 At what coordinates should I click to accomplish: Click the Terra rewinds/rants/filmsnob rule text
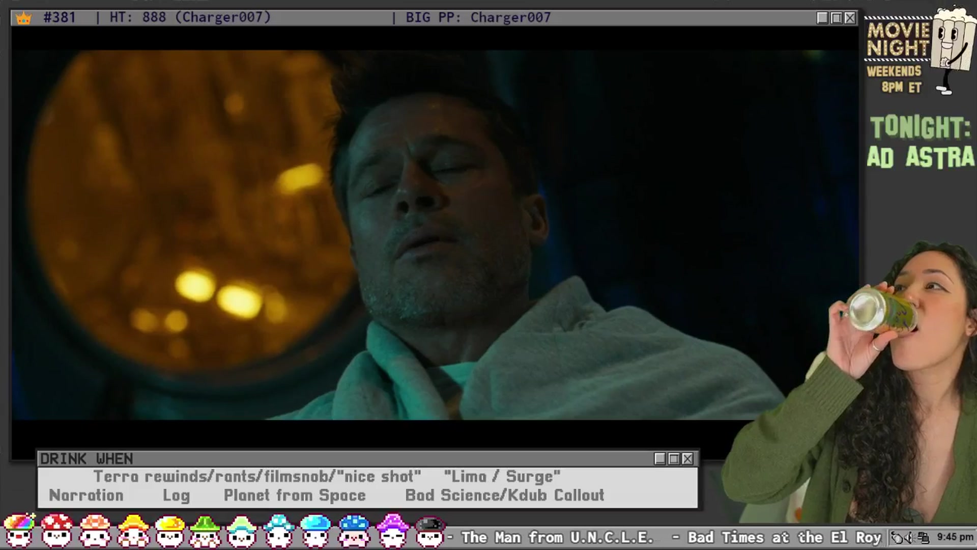tap(257, 477)
